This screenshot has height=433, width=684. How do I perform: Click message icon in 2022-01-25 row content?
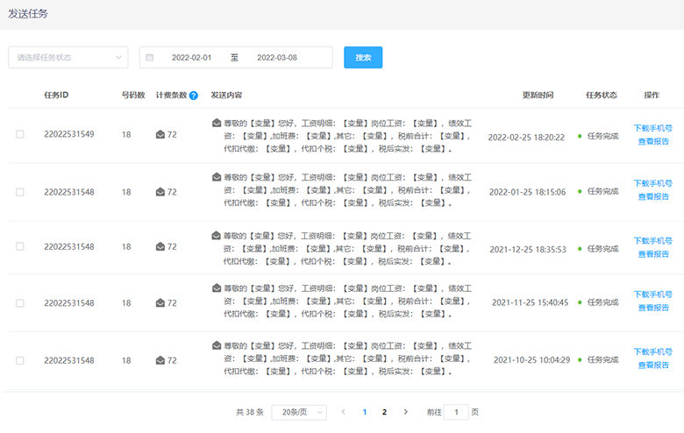coord(217,177)
